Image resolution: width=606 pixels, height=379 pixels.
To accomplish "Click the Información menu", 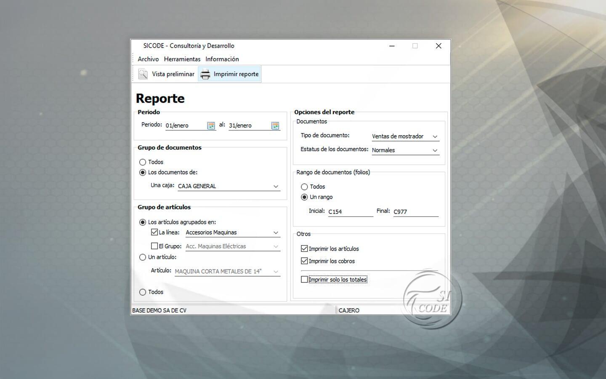I will point(222,59).
